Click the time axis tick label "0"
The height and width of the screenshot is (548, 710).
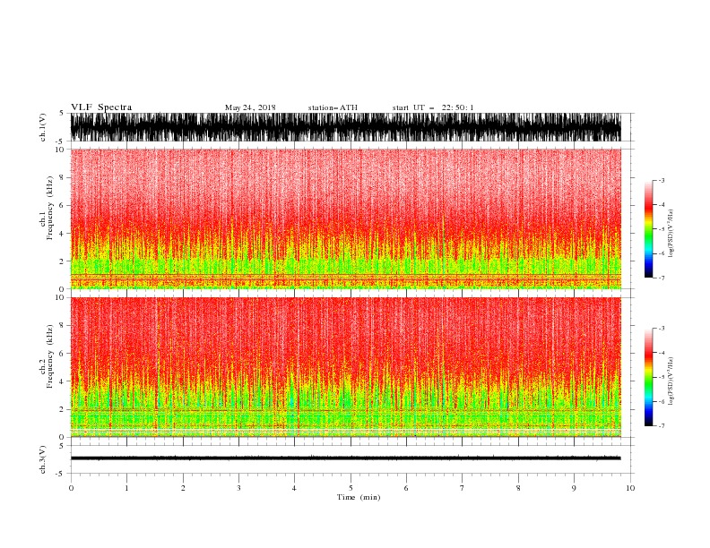click(71, 488)
